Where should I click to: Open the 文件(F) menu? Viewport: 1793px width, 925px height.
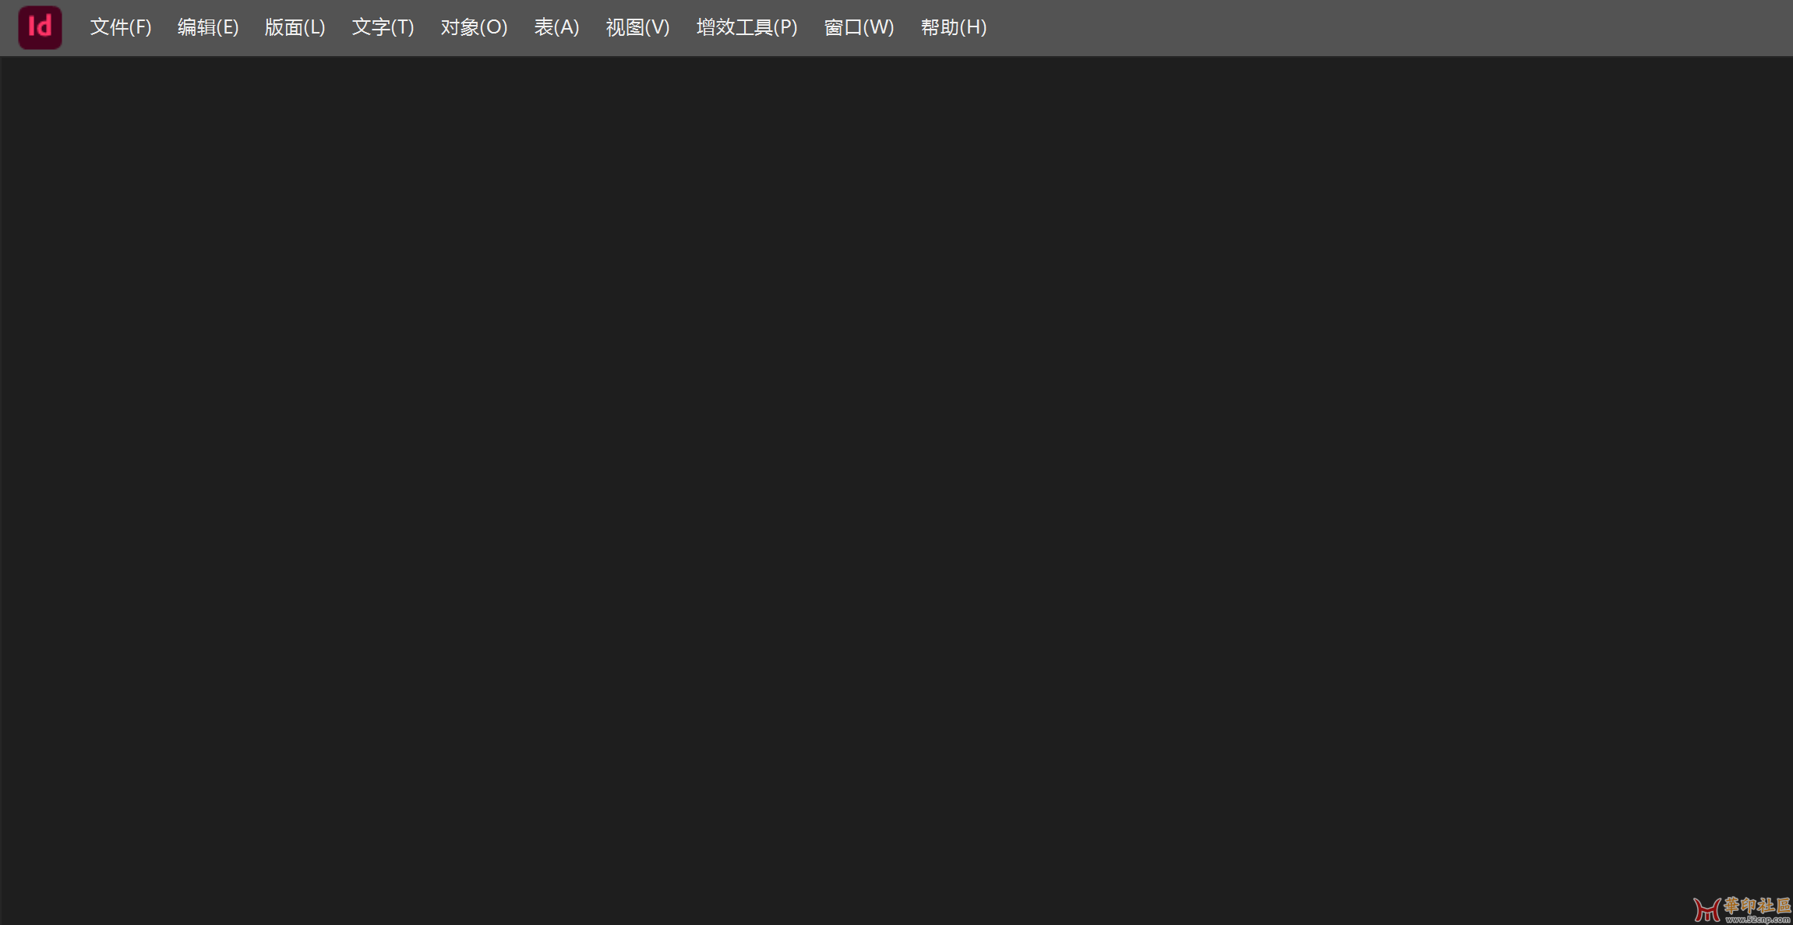pos(121,27)
